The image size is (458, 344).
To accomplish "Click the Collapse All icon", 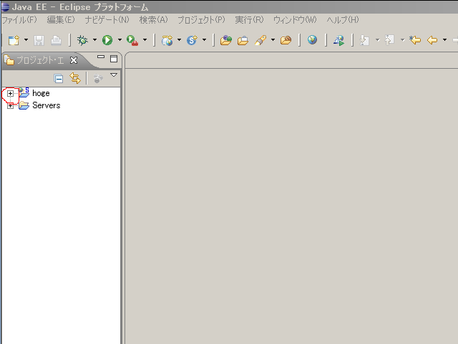I will pos(59,79).
